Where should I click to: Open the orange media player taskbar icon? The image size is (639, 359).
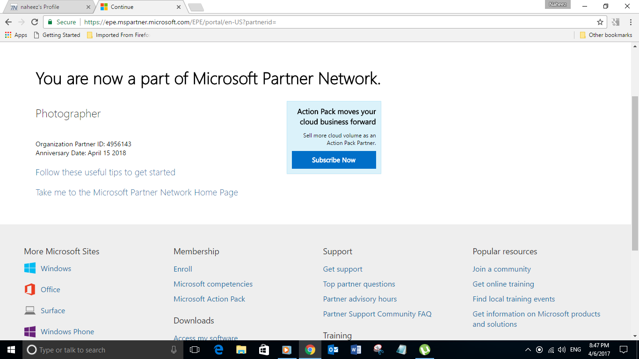click(x=287, y=350)
